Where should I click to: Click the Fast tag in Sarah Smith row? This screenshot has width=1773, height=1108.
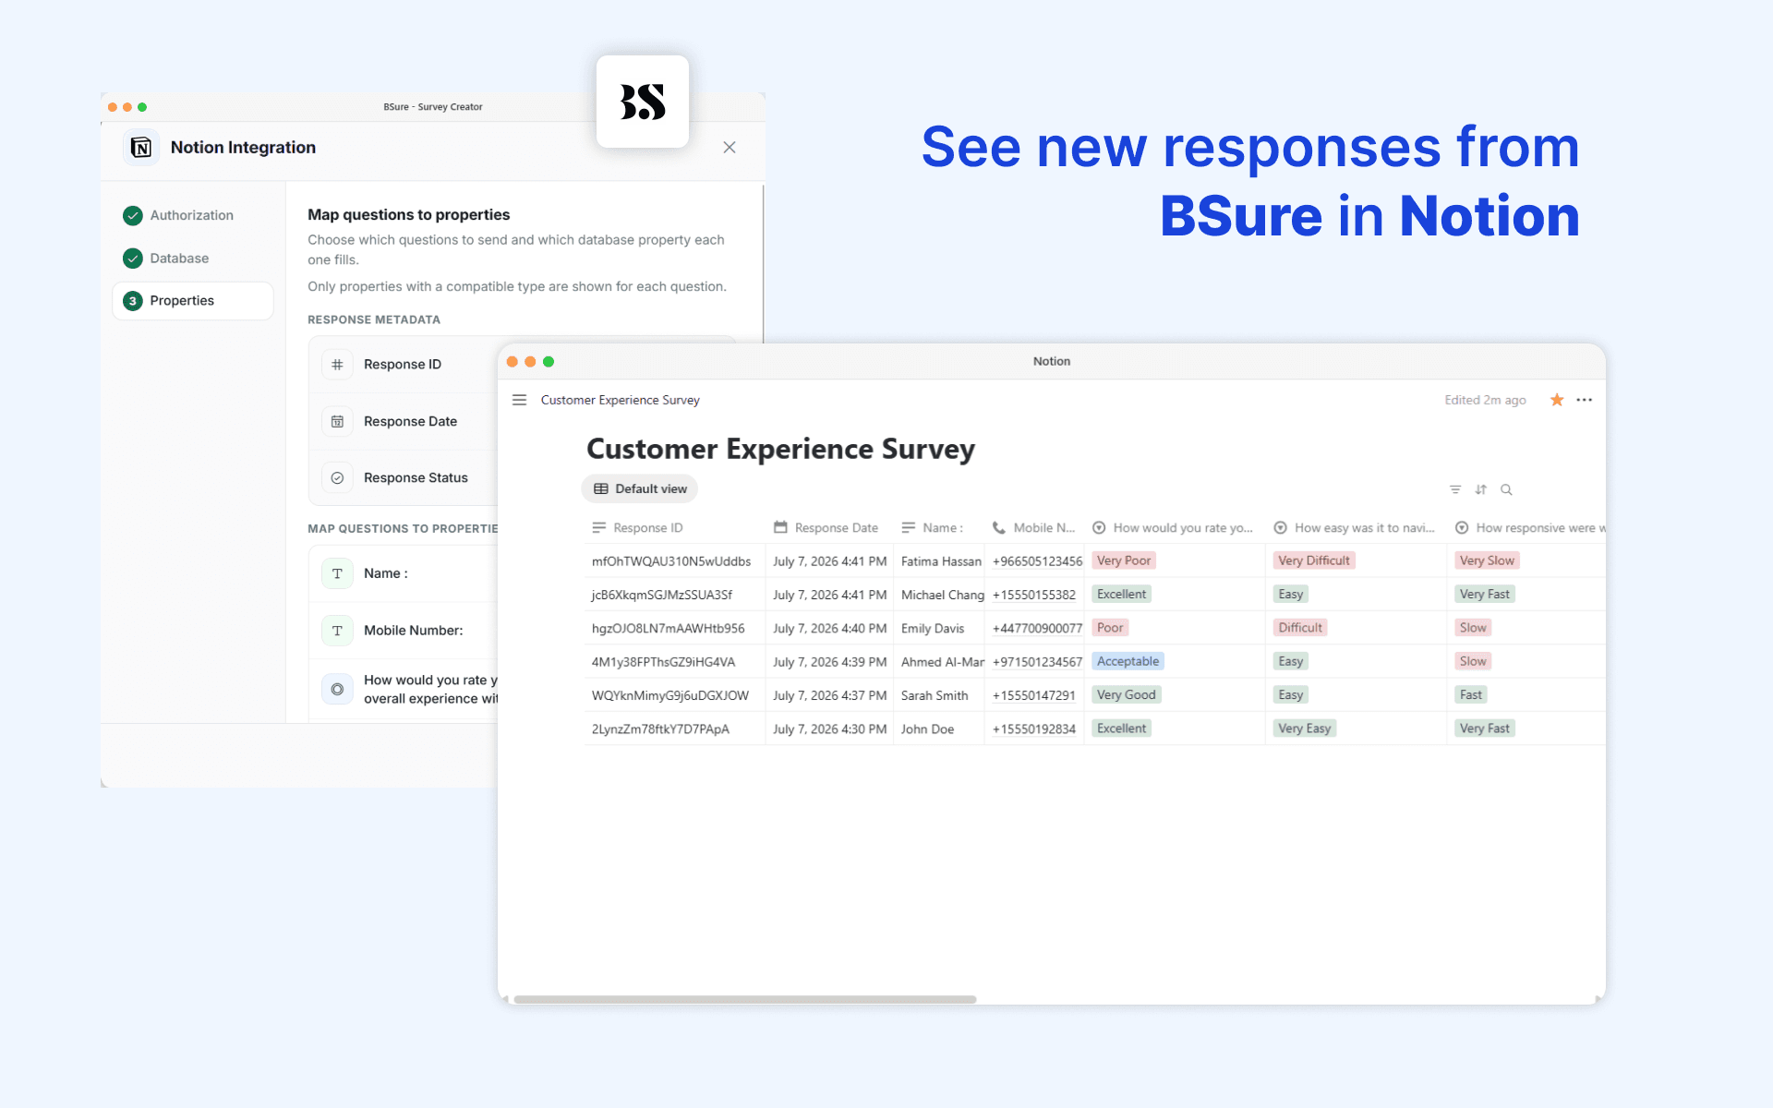coord(1471,695)
